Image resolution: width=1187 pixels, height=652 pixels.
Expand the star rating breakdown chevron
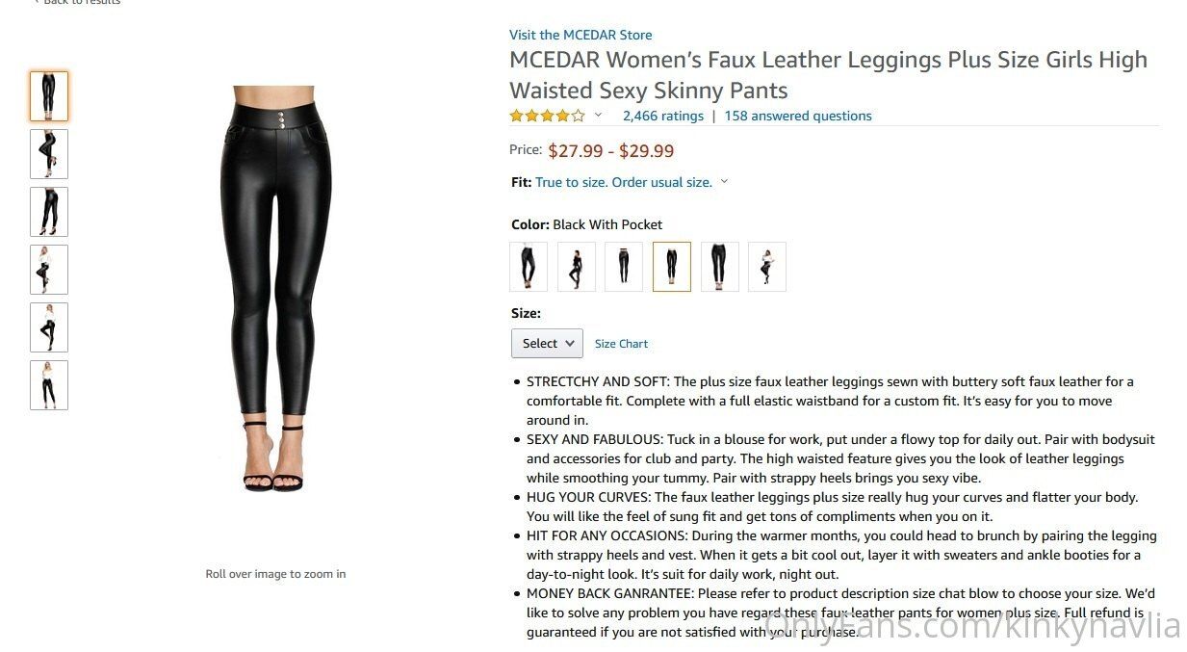pos(598,116)
